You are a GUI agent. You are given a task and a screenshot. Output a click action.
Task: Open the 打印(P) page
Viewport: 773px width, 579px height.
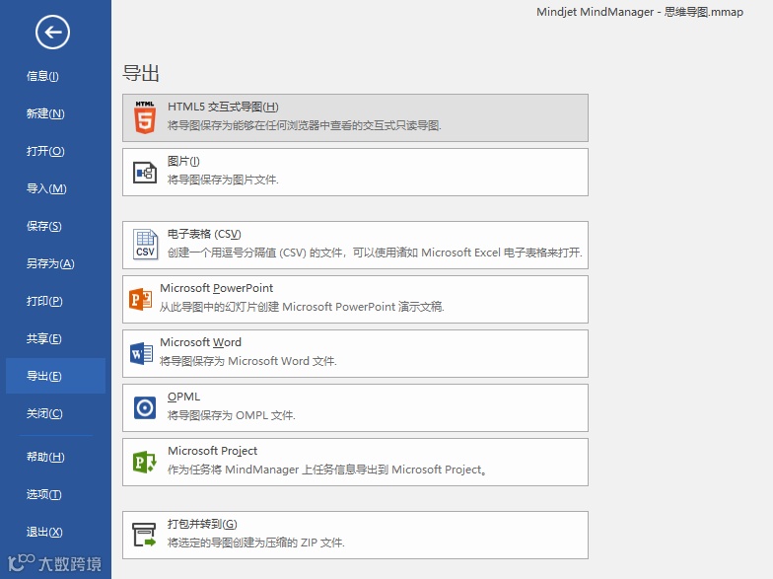coord(44,301)
